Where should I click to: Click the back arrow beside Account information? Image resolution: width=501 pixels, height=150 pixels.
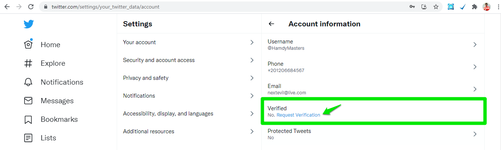click(x=271, y=24)
